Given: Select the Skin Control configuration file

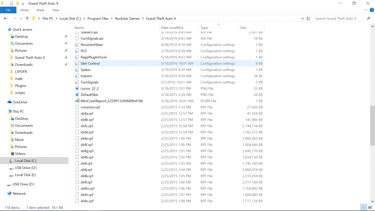Looking at the screenshot, I should pyautogui.click(x=169, y=63).
